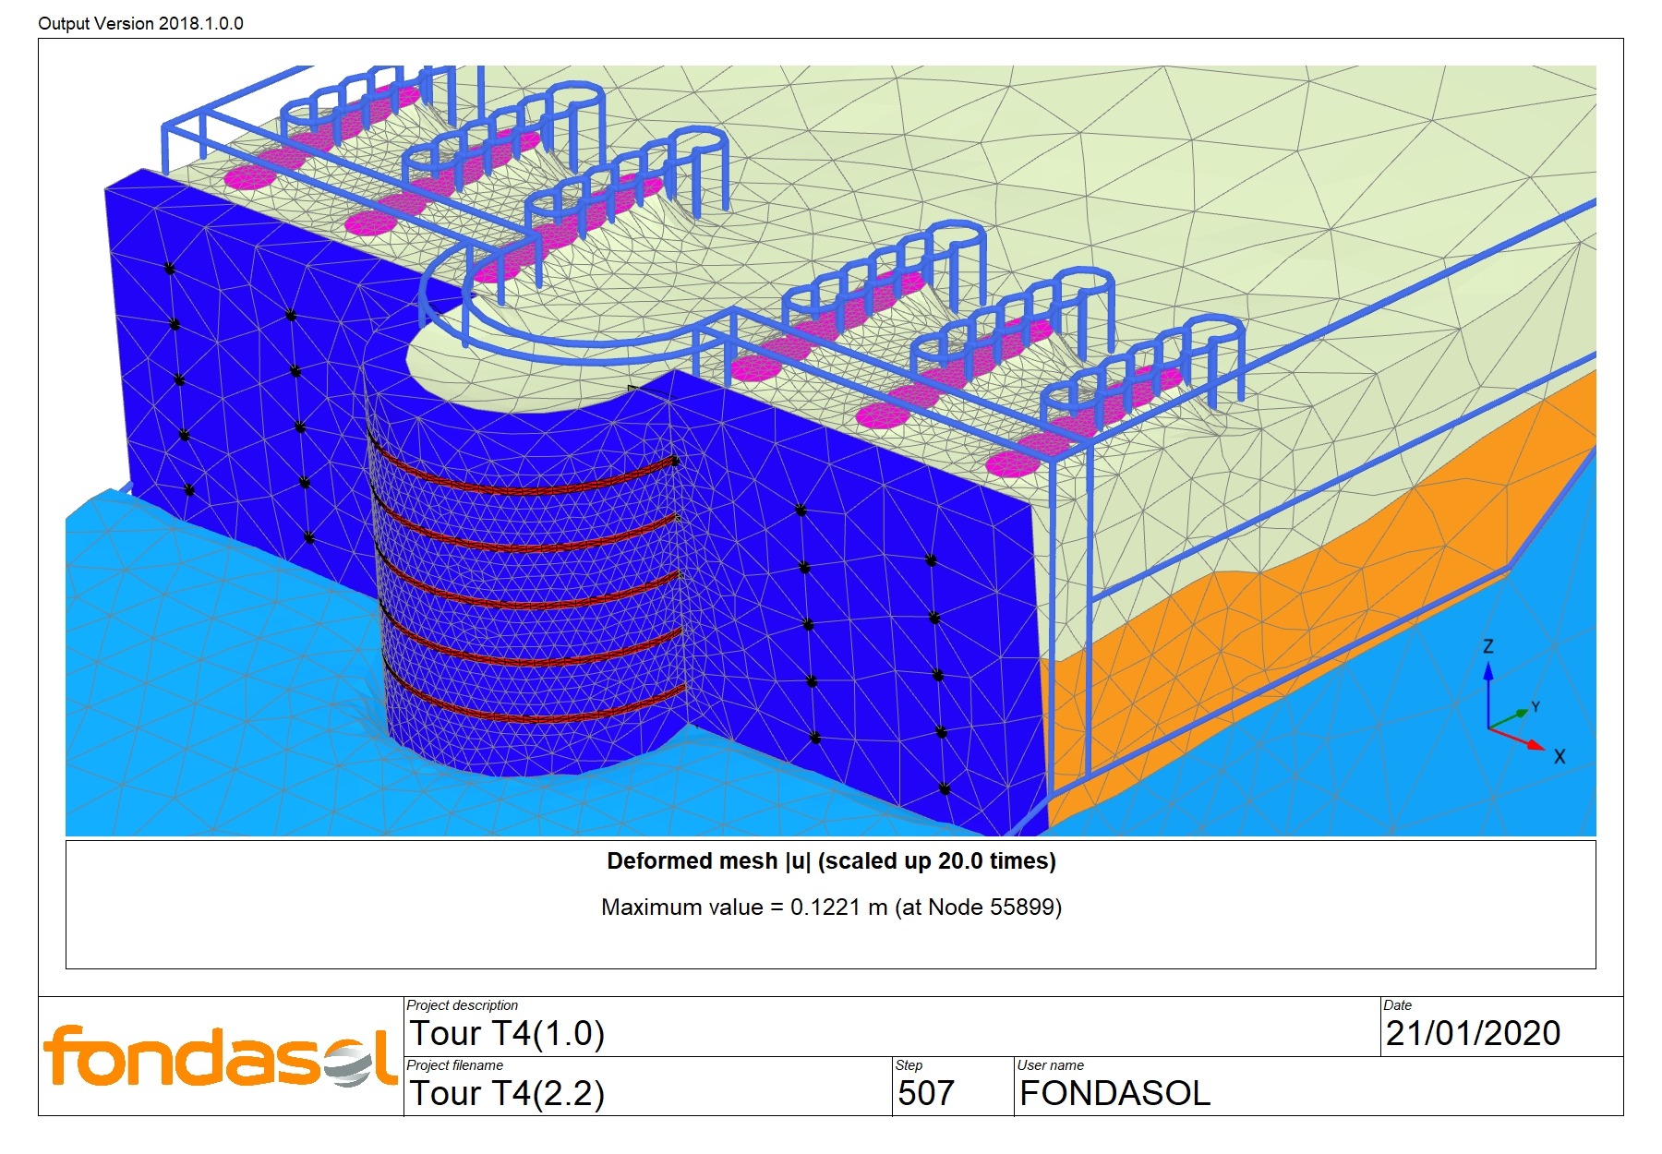Click the Step value 507
This screenshot has width=1662, height=1154.
926,1094
